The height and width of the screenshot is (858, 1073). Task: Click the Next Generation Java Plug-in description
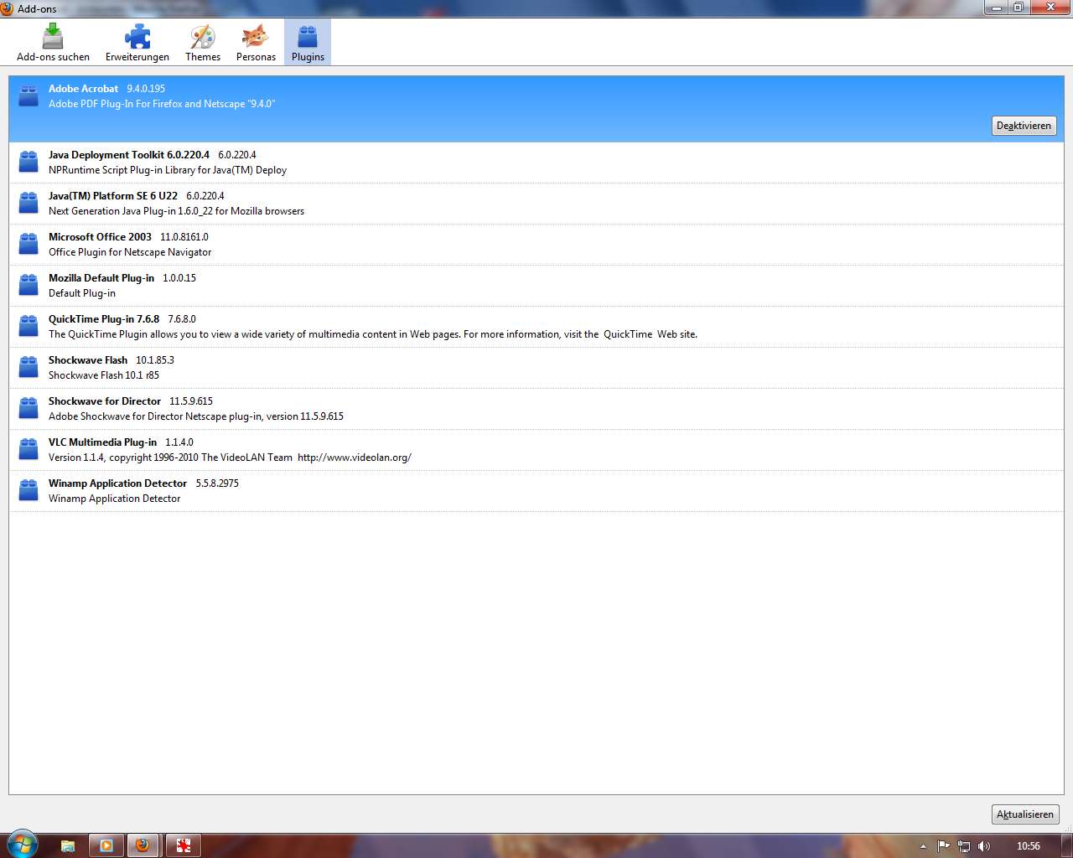(x=176, y=211)
